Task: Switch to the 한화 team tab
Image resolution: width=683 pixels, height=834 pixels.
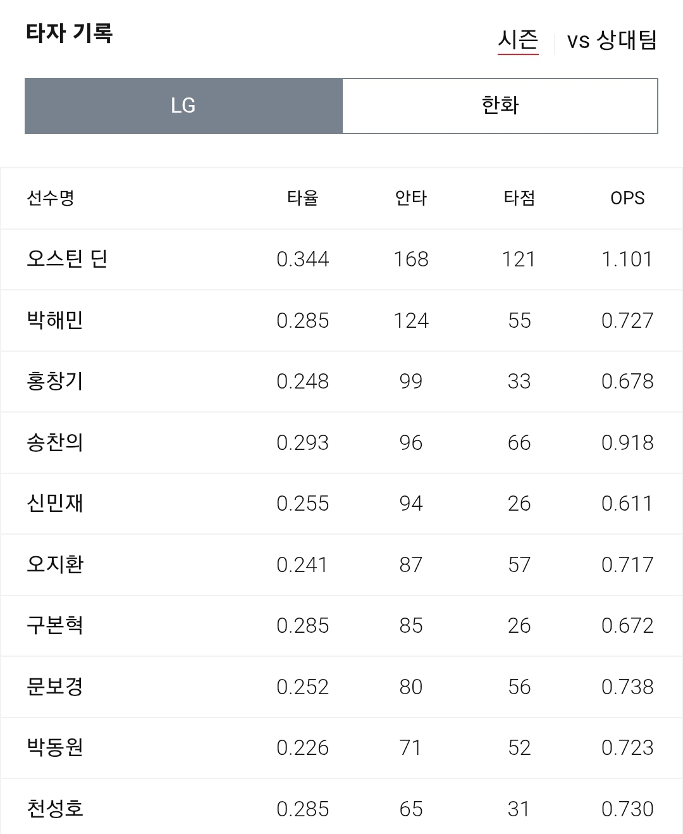Action: click(500, 106)
